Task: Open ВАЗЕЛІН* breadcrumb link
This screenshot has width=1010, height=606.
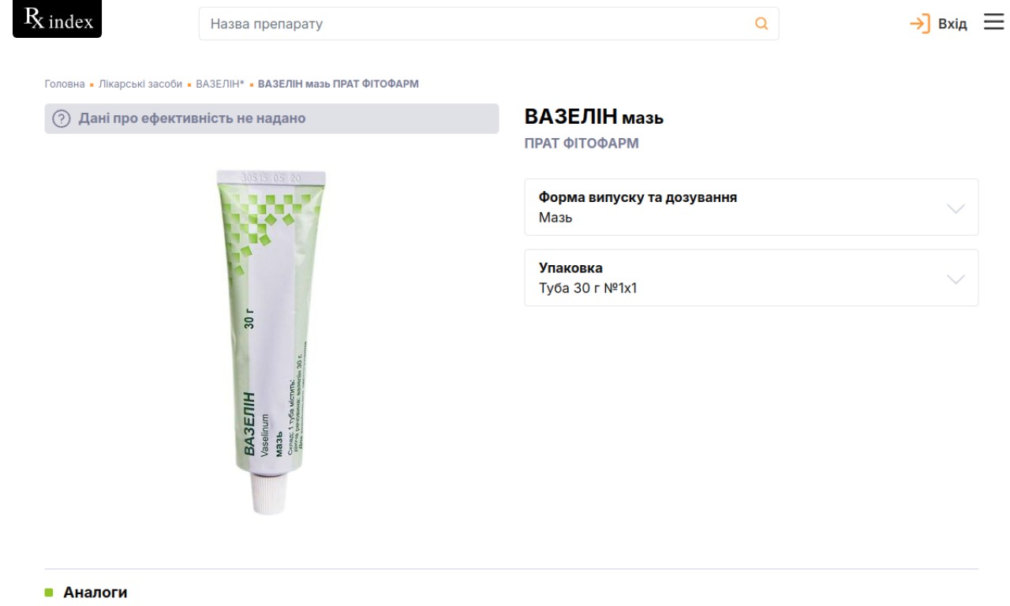Action: pos(220,84)
